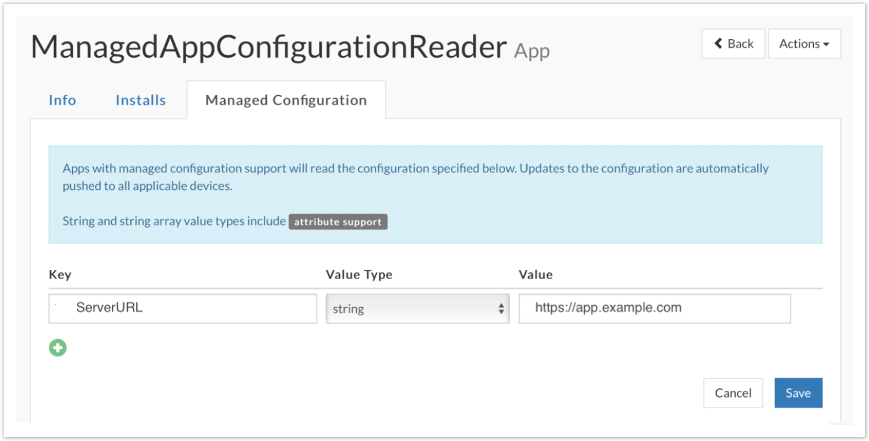This screenshot has height=441, width=869.
Task: Select the Managed Configuration tab
Action: point(286,100)
